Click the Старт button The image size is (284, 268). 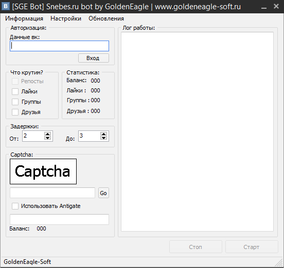[x=252, y=246]
